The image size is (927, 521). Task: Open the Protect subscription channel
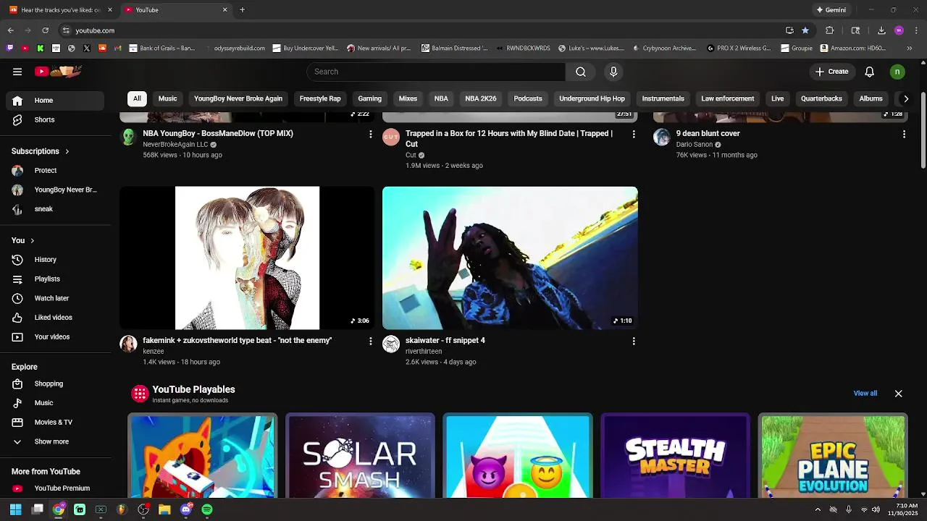pos(56,171)
